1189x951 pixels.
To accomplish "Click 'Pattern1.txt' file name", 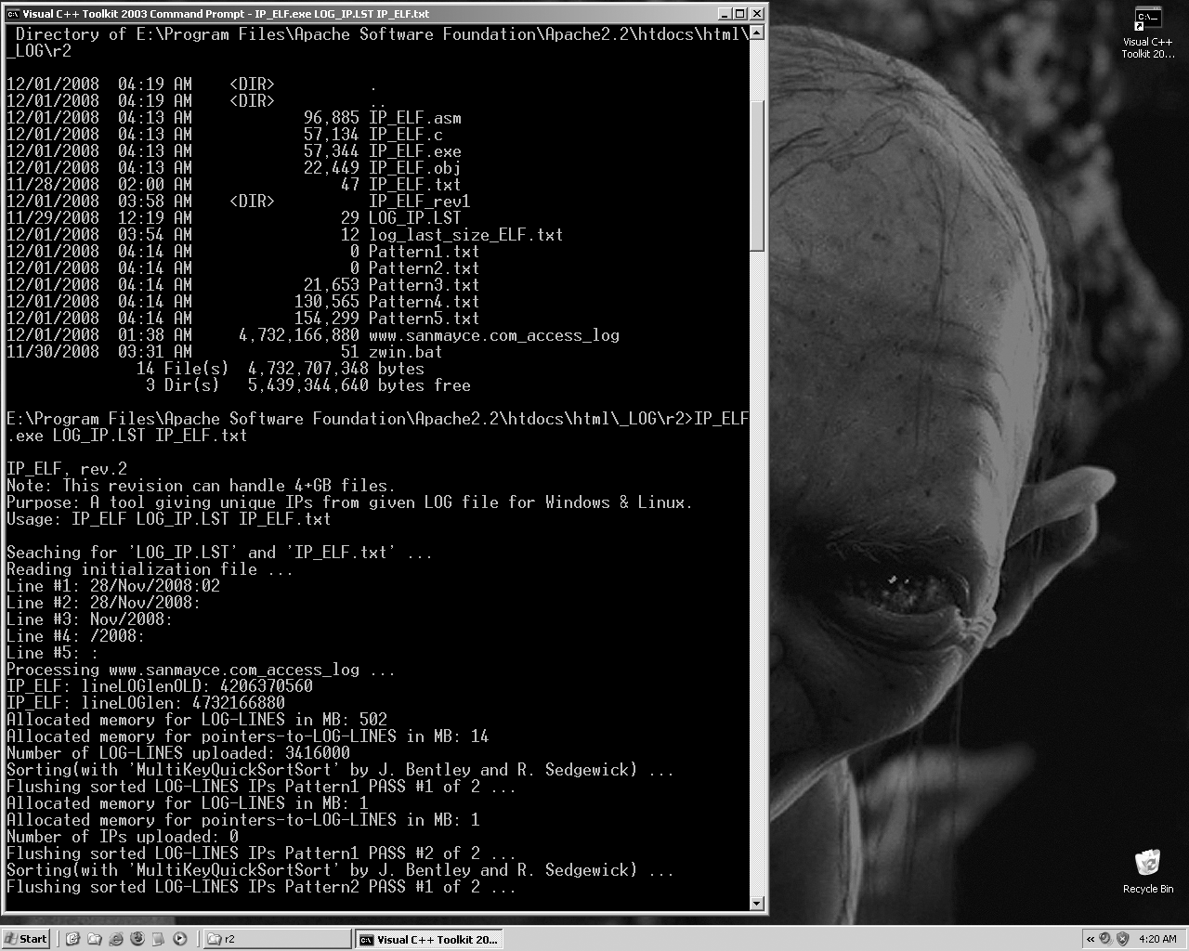I will (x=425, y=252).
